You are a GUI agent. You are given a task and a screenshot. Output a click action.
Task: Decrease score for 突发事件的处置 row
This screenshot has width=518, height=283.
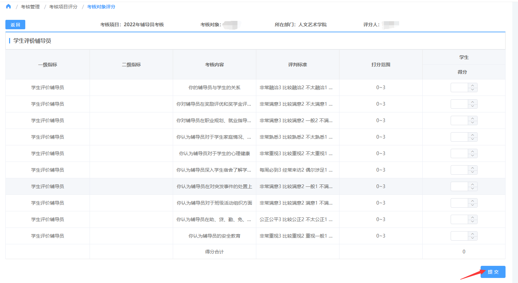[473, 189]
